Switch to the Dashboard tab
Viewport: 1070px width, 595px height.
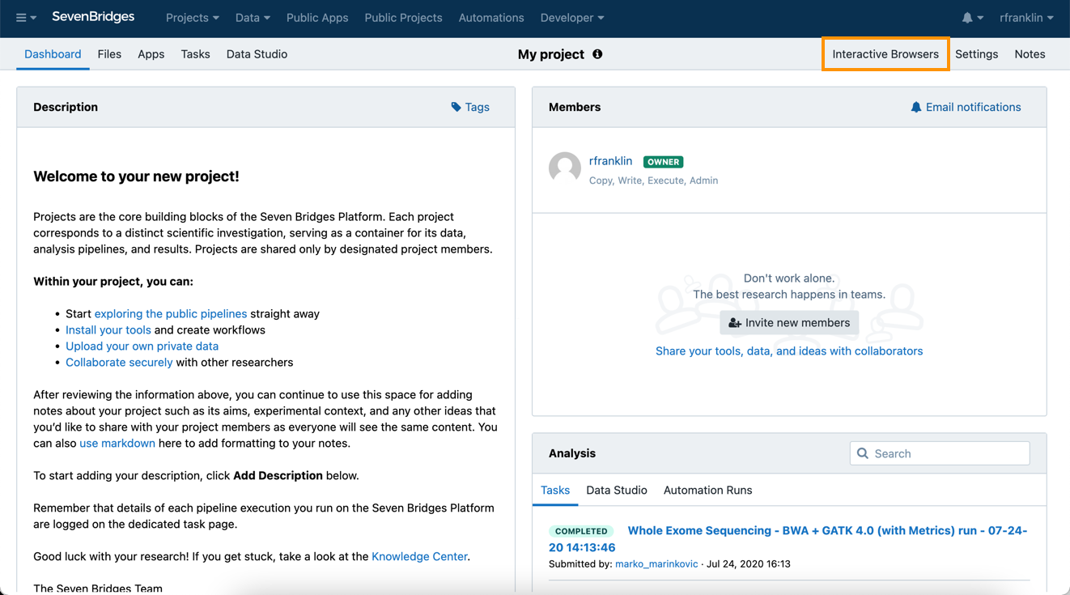53,54
